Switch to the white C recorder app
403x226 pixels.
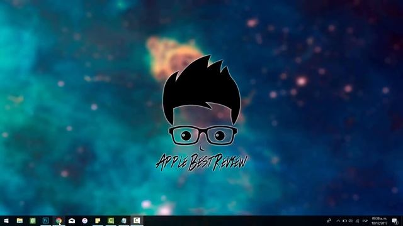tap(137, 220)
